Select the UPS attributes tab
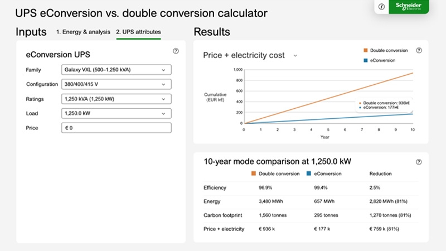 138,32
